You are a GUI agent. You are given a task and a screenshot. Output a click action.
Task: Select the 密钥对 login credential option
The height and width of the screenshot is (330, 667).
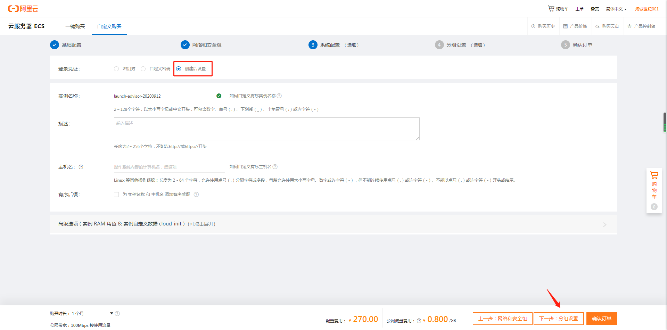(116, 69)
